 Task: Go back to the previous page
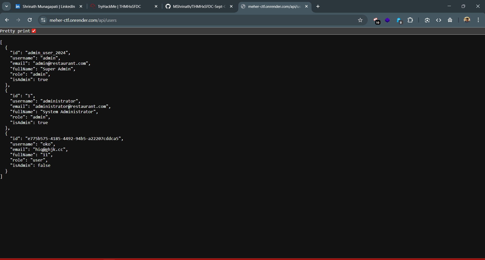[x=7, y=20]
